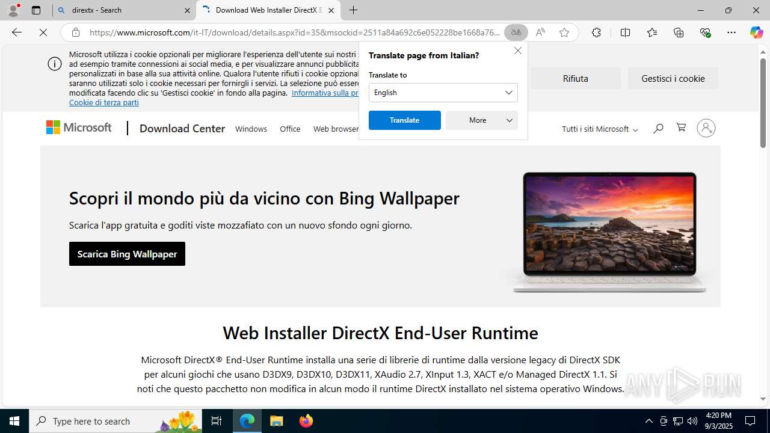Click the Translate button
The width and height of the screenshot is (770, 433).
click(x=405, y=120)
